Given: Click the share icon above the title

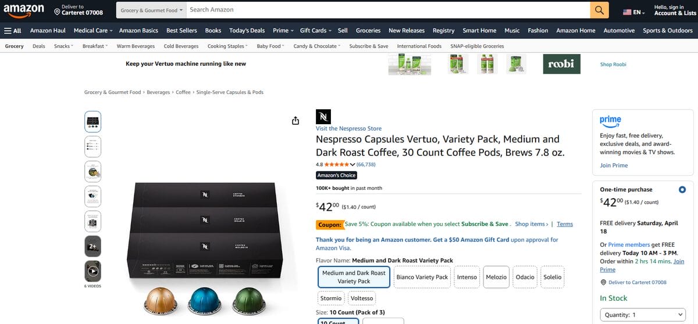Looking at the screenshot, I should click(x=295, y=120).
